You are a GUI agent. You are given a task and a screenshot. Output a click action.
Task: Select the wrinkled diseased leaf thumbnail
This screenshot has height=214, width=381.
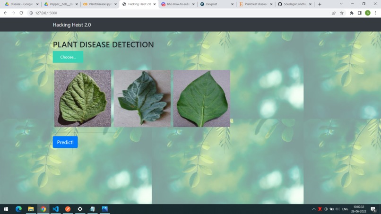83,98
